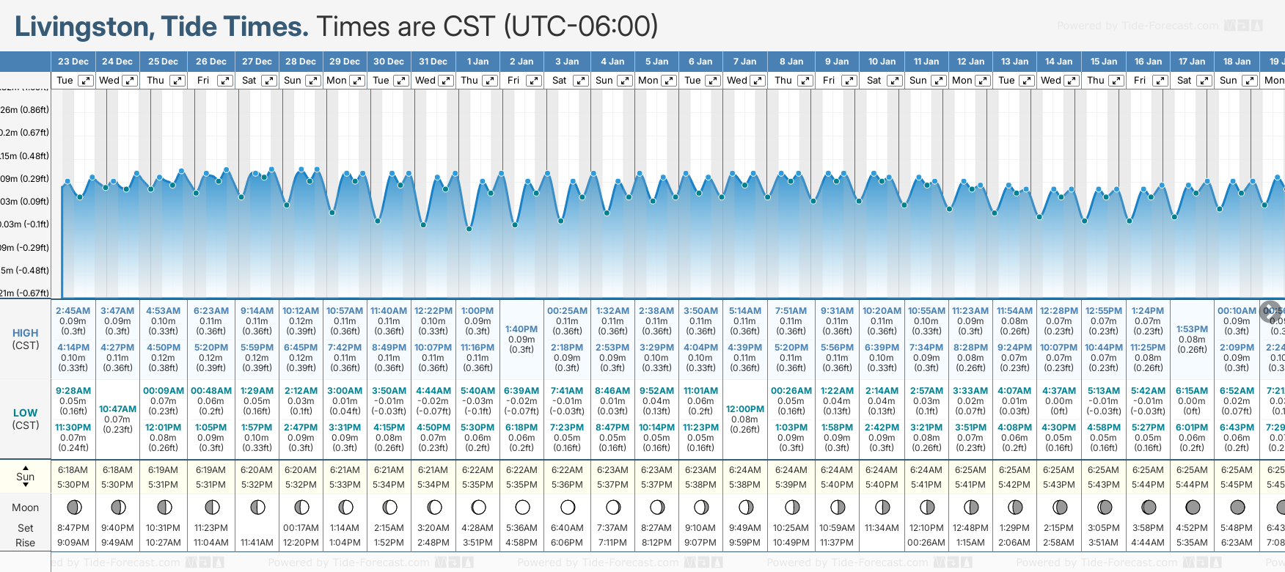Expand Tue 13 Jan details
Image resolution: width=1285 pixels, height=572 pixels.
1026,81
